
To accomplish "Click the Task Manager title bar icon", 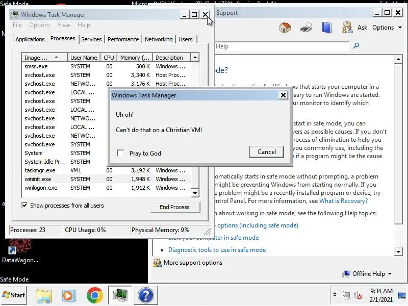I will (x=15, y=14).
